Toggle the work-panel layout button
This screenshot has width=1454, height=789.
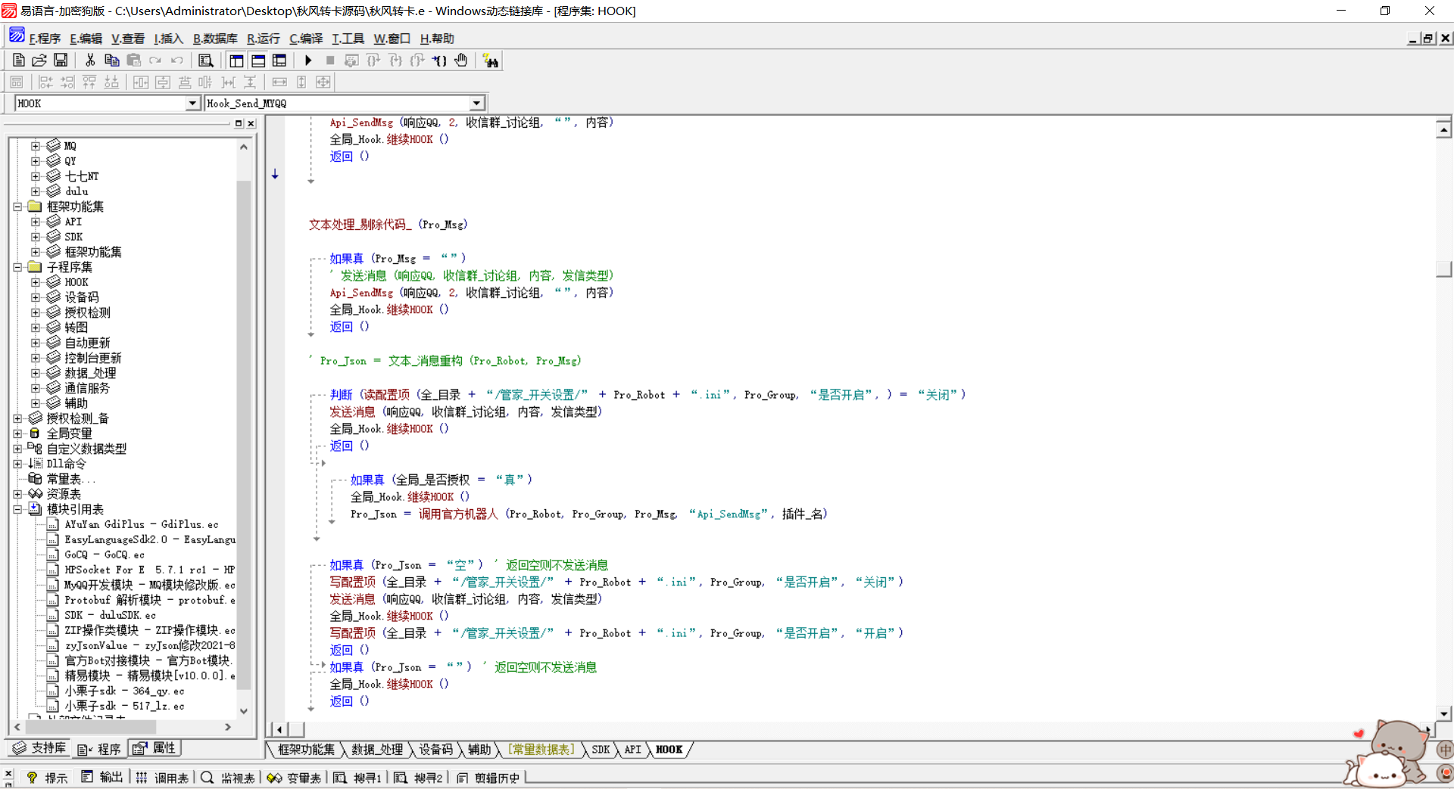tap(236, 61)
